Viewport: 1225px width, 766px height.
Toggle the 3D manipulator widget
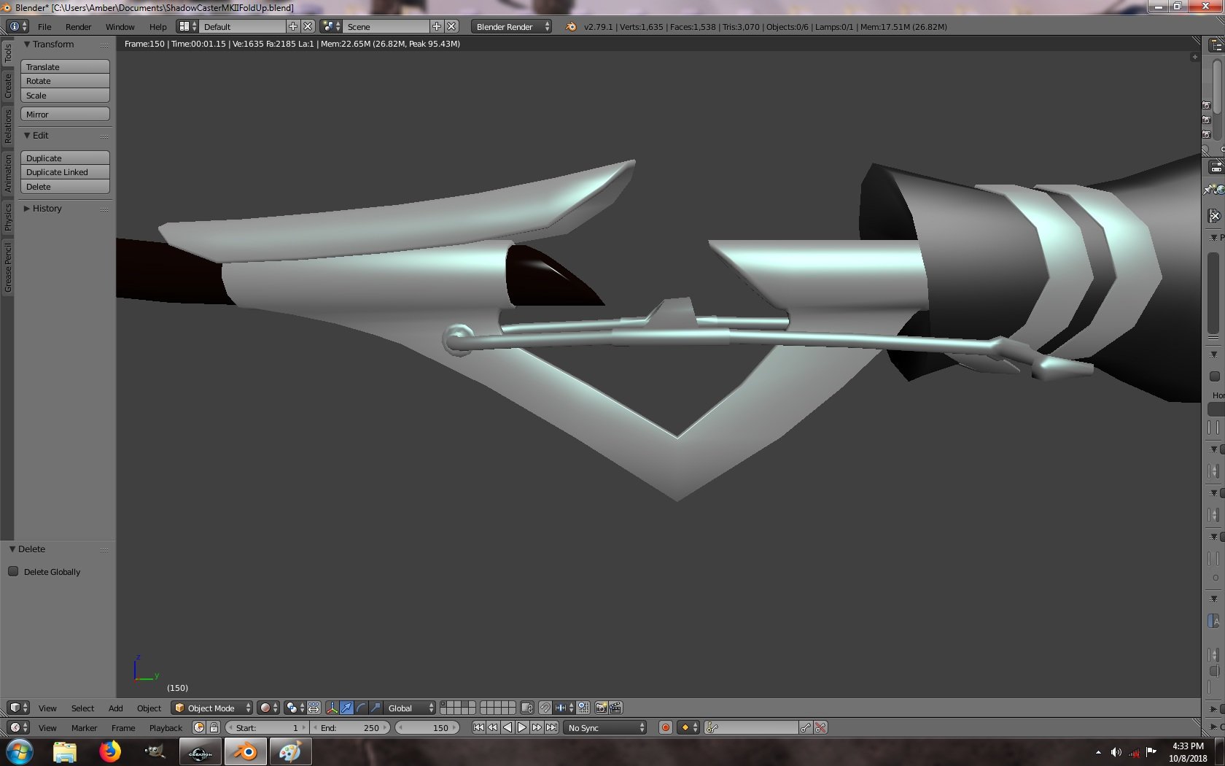point(332,708)
